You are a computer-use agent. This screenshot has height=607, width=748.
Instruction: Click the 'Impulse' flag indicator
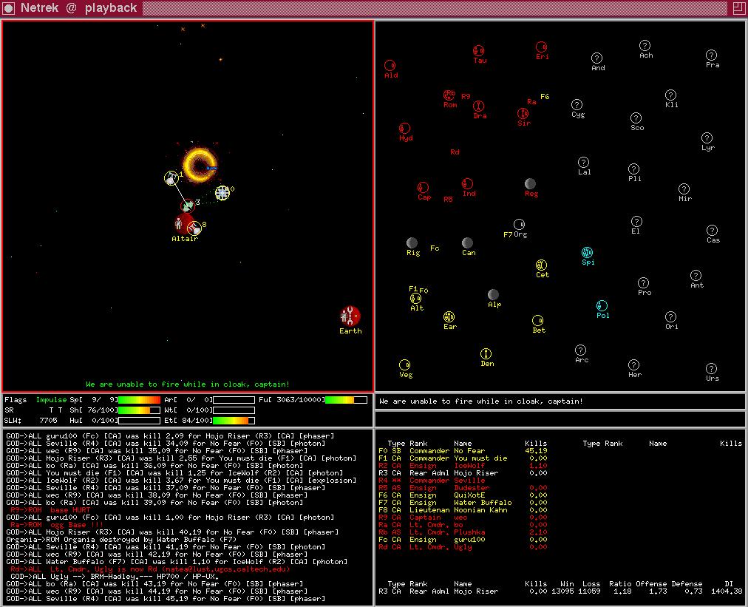coord(51,400)
